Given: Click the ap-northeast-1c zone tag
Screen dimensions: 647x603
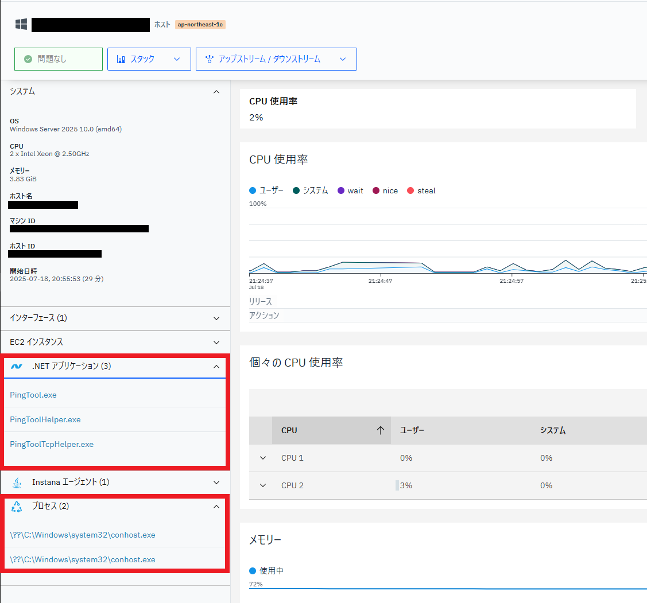Looking at the screenshot, I should pos(200,25).
